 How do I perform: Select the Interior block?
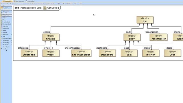(151, 53)
